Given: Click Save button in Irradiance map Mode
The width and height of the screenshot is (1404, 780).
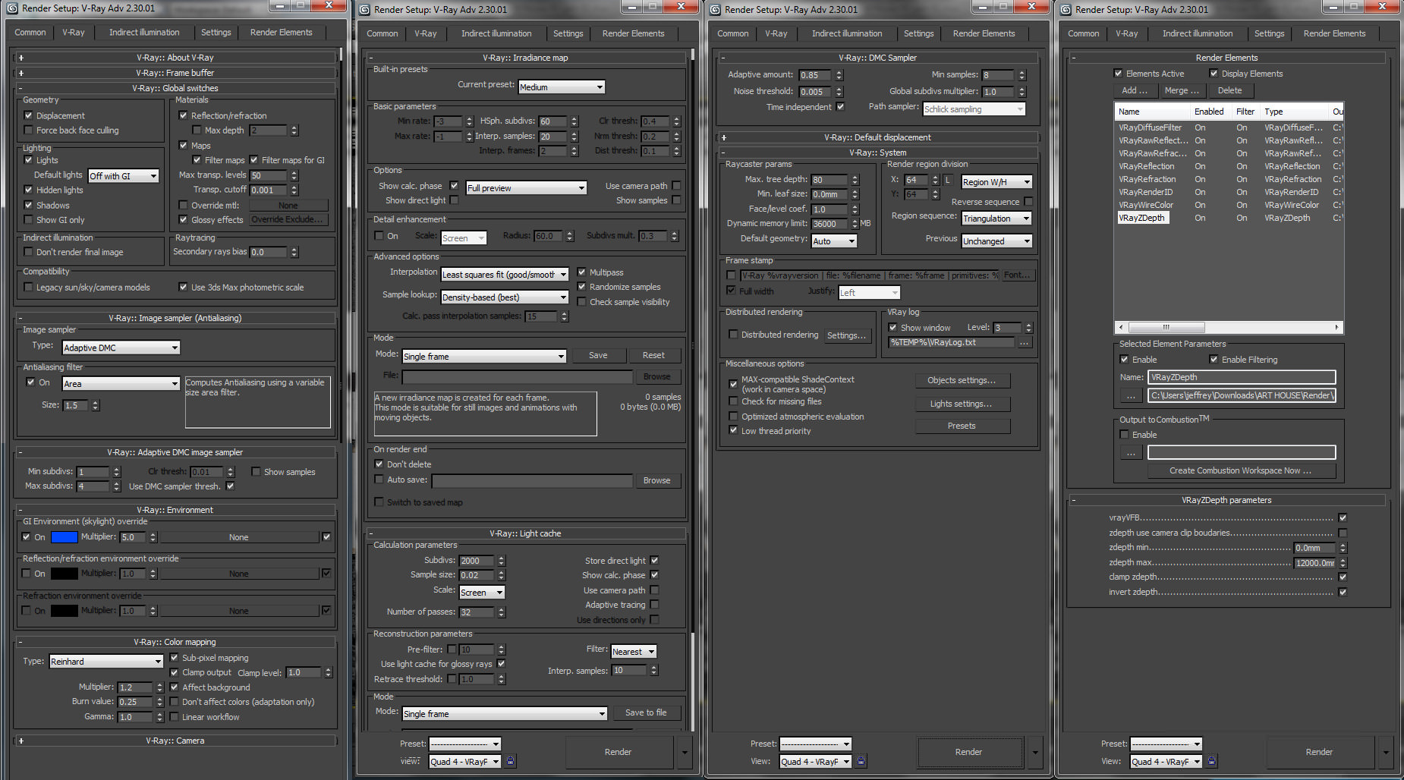Looking at the screenshot, I should click(x=598, y=355).
